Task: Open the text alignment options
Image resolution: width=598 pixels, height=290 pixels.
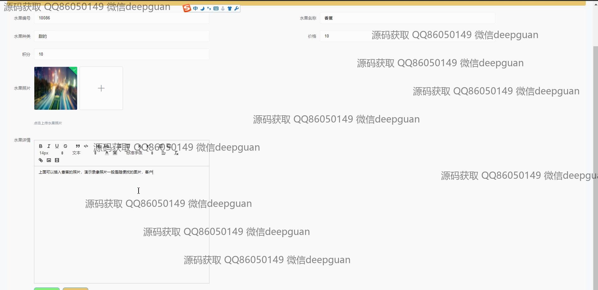Action: click(164, 153)
